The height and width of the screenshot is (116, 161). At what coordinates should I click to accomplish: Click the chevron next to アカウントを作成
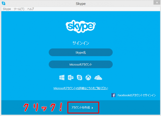[92, 108]
